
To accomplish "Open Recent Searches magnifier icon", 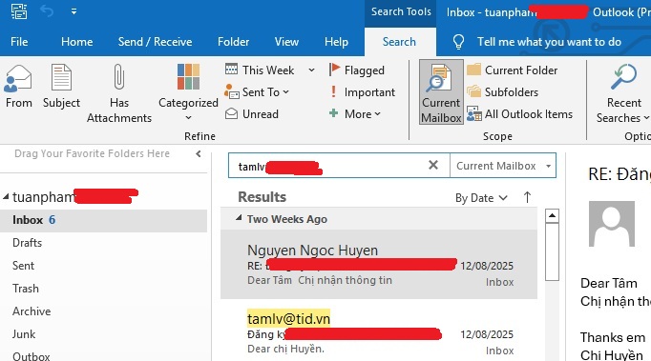I will 623,76.
